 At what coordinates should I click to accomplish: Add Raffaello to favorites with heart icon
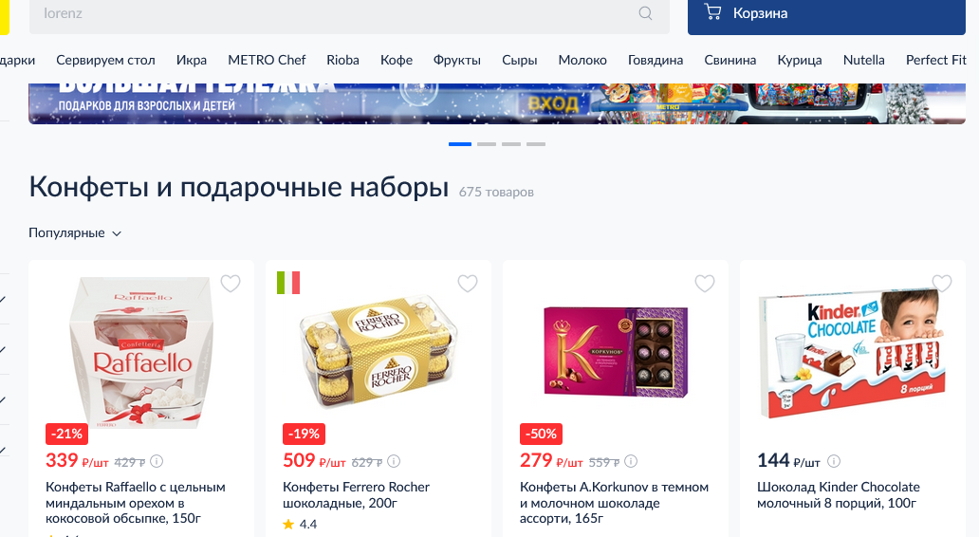(231, 284)
